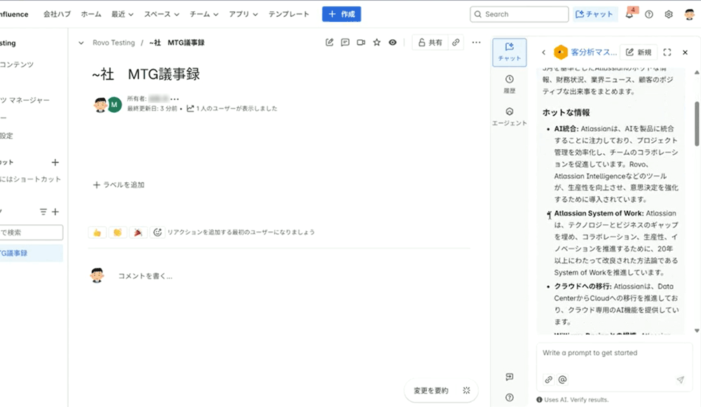Open the 履歴 history tab
The height and width of the screenshot is (407, 701).
[509, 85]
